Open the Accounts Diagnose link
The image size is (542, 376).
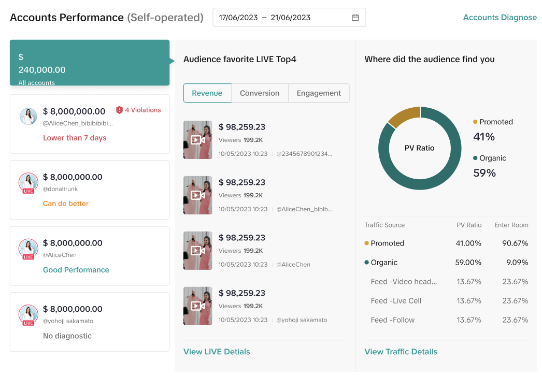(x=500, y=18)
